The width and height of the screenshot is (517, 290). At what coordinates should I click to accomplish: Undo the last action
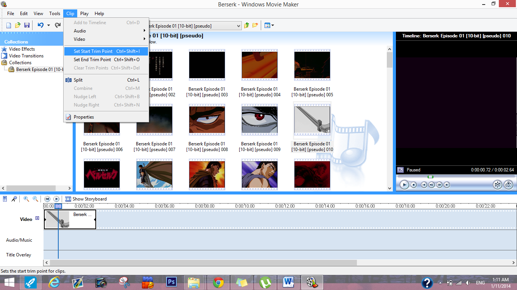point(40,25)
